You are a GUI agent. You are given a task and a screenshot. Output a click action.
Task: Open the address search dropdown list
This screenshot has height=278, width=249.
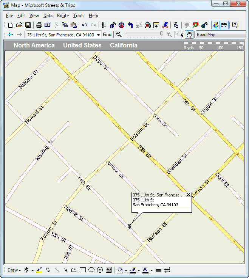click(x=98, y=35)
